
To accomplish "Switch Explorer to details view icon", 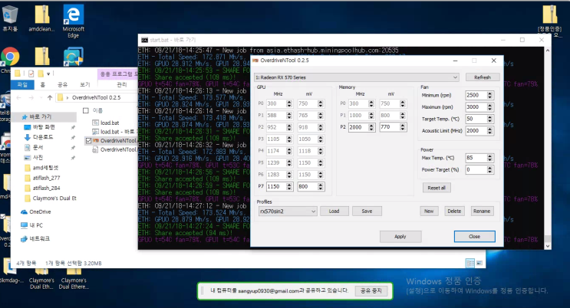I will 470,263.
